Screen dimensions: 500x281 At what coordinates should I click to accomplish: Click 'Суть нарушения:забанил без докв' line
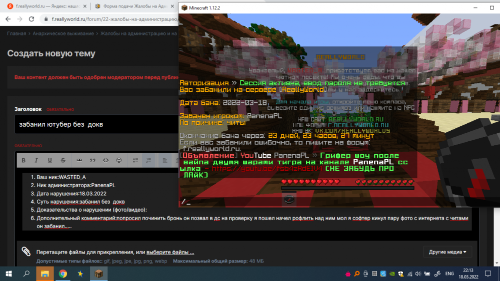pos(80,202)
